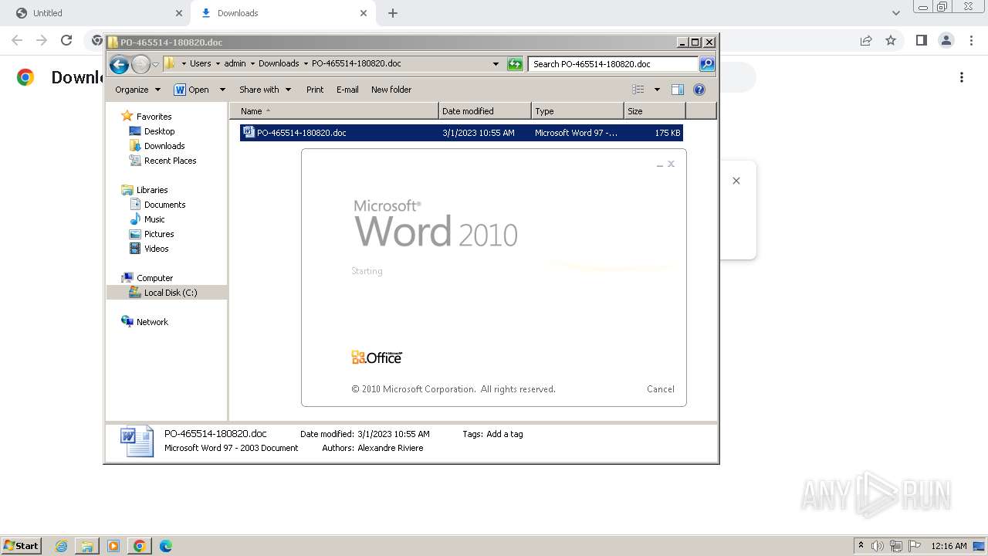The height and width of the screenshot is (556, 988).
Task: Open Desktop in navigation pane
Action: 159,131
